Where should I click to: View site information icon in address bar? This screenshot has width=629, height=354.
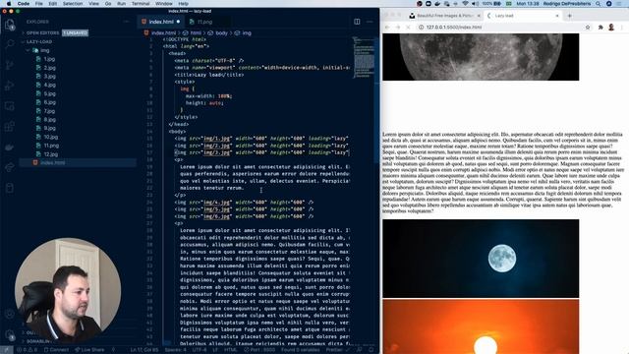coord(421,28)
